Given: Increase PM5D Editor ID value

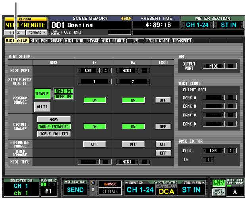Looking at the screenshot, I should click(x=212, y=160).
